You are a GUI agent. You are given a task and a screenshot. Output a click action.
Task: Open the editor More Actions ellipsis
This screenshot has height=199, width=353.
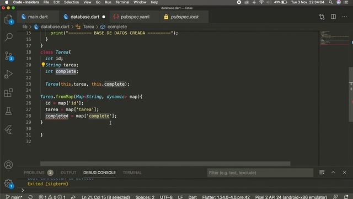(x=344, y=17)
